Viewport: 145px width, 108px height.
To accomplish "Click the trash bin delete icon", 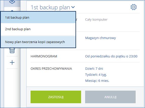I will tap(12, 51).
